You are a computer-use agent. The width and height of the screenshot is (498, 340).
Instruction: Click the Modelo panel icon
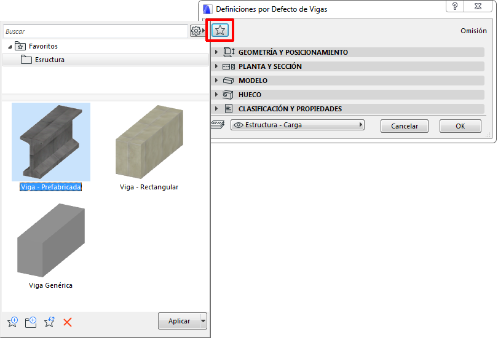point(228,81)
